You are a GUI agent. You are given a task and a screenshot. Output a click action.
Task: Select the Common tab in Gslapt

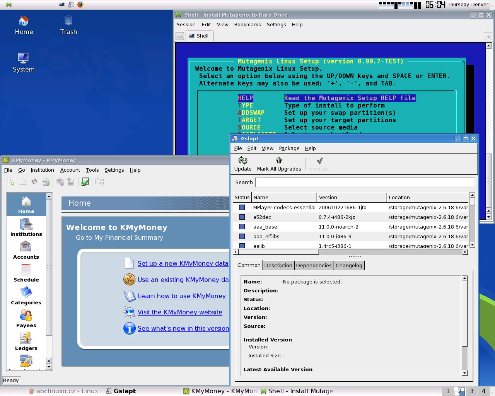249,265
